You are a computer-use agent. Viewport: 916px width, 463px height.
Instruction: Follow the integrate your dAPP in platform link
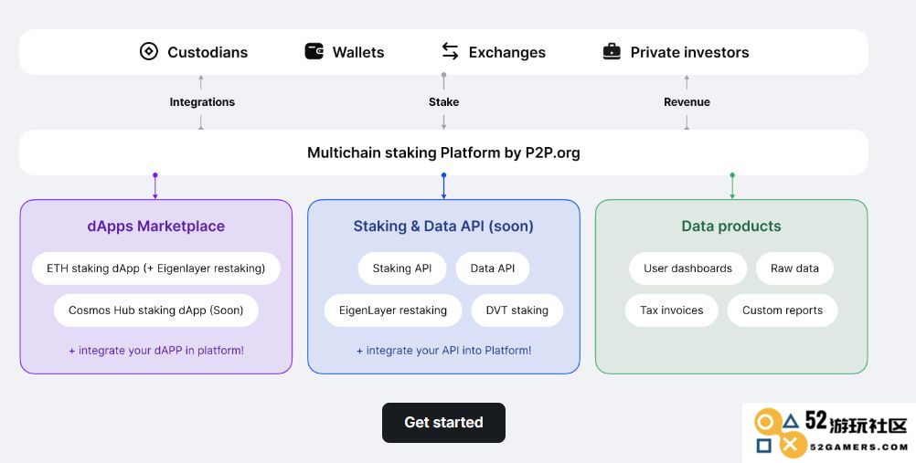click(156, 351)
